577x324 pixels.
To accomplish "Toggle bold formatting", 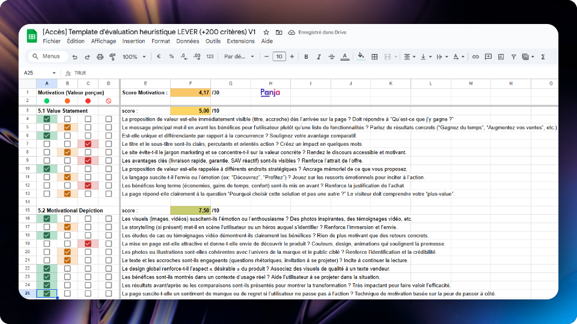I will [306, 57].
